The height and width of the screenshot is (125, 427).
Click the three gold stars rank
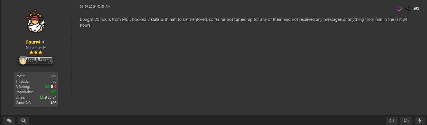[36, 53]
